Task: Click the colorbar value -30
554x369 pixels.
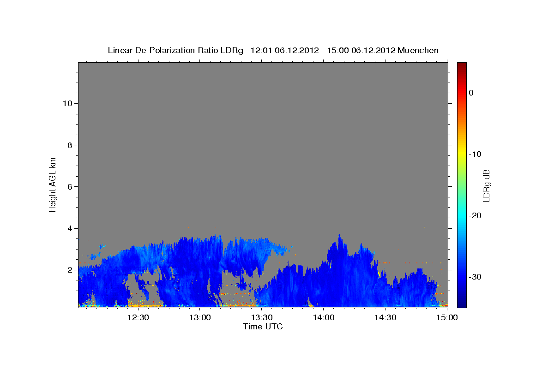Action: point(476,277)
